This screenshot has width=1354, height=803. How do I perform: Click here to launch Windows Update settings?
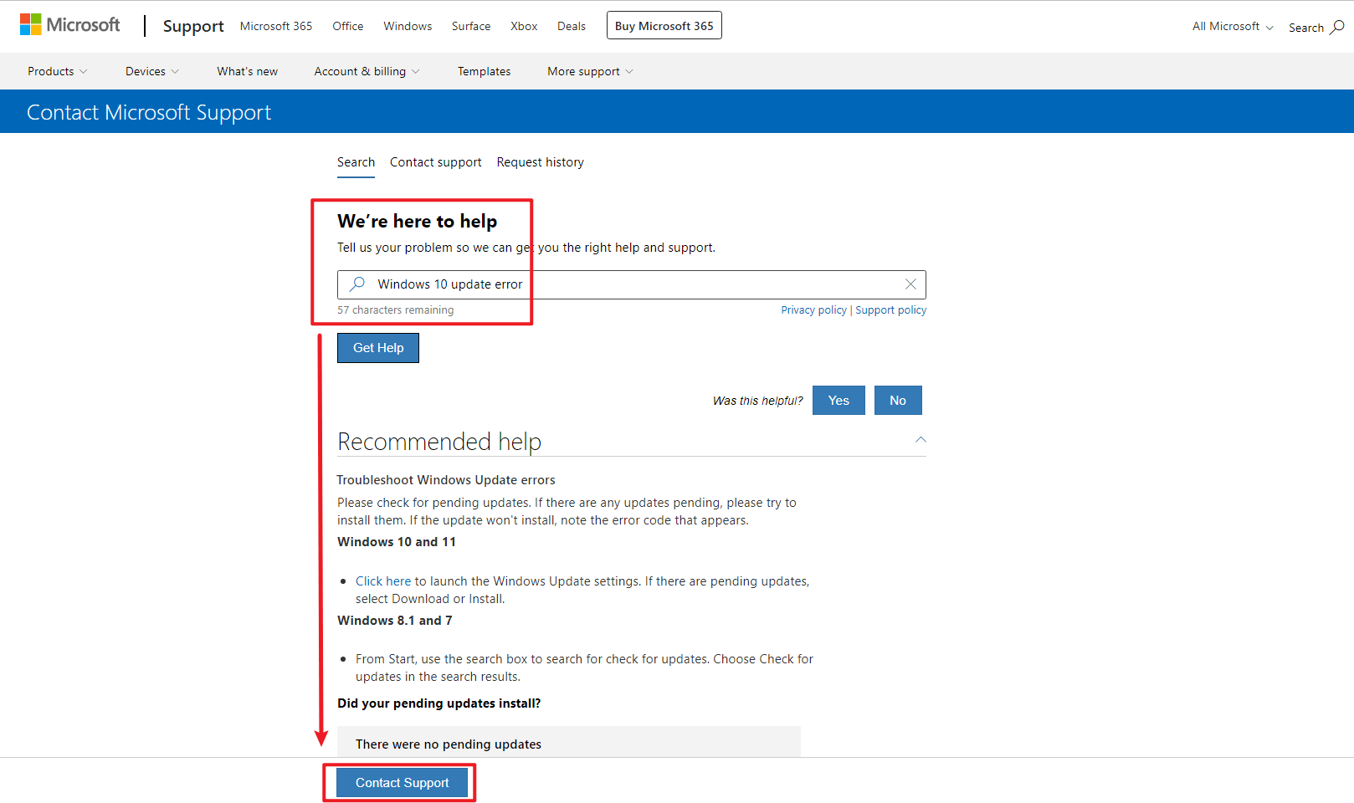[384, 581]
